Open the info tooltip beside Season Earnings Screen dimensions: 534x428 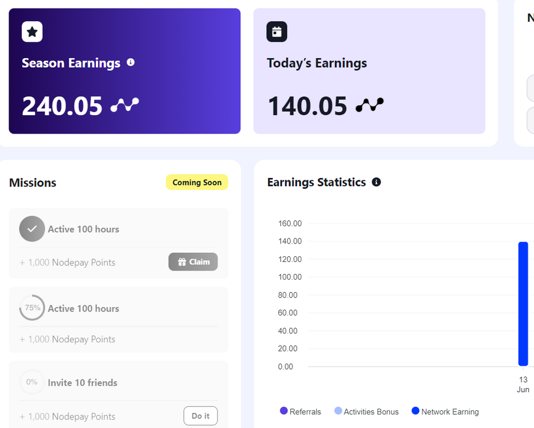131,62
